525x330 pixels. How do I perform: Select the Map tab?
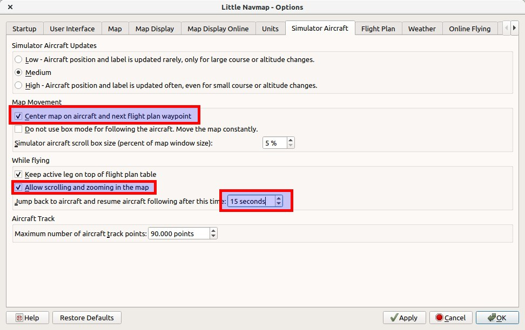115,29
